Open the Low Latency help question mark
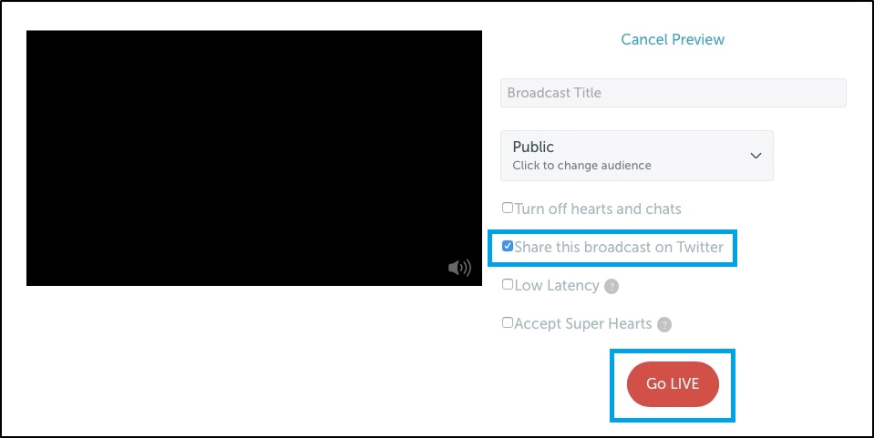874x438 pixels. coord(612,286)
